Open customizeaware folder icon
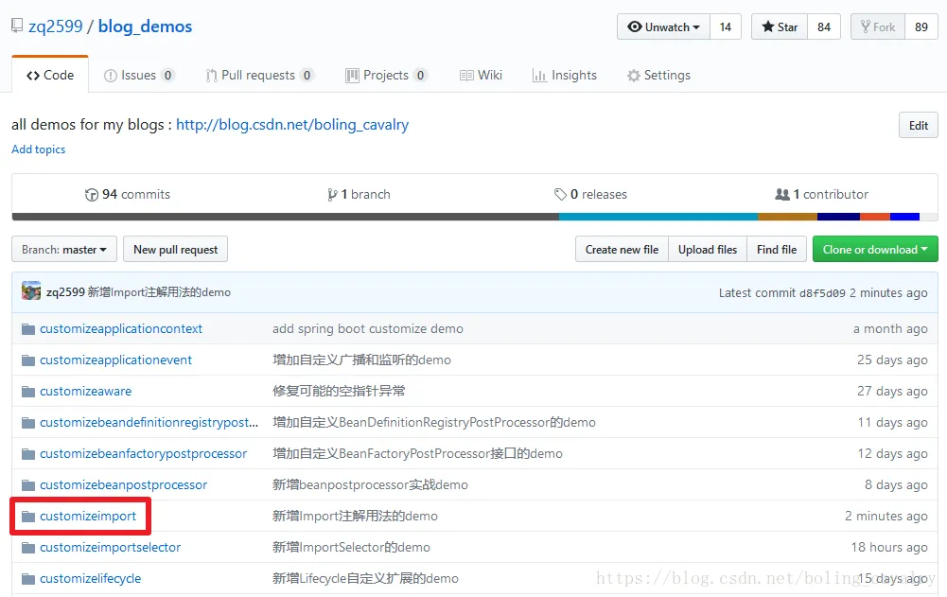Image resolution: width=947 pixels, height=597 pixels. click(27, 392)
